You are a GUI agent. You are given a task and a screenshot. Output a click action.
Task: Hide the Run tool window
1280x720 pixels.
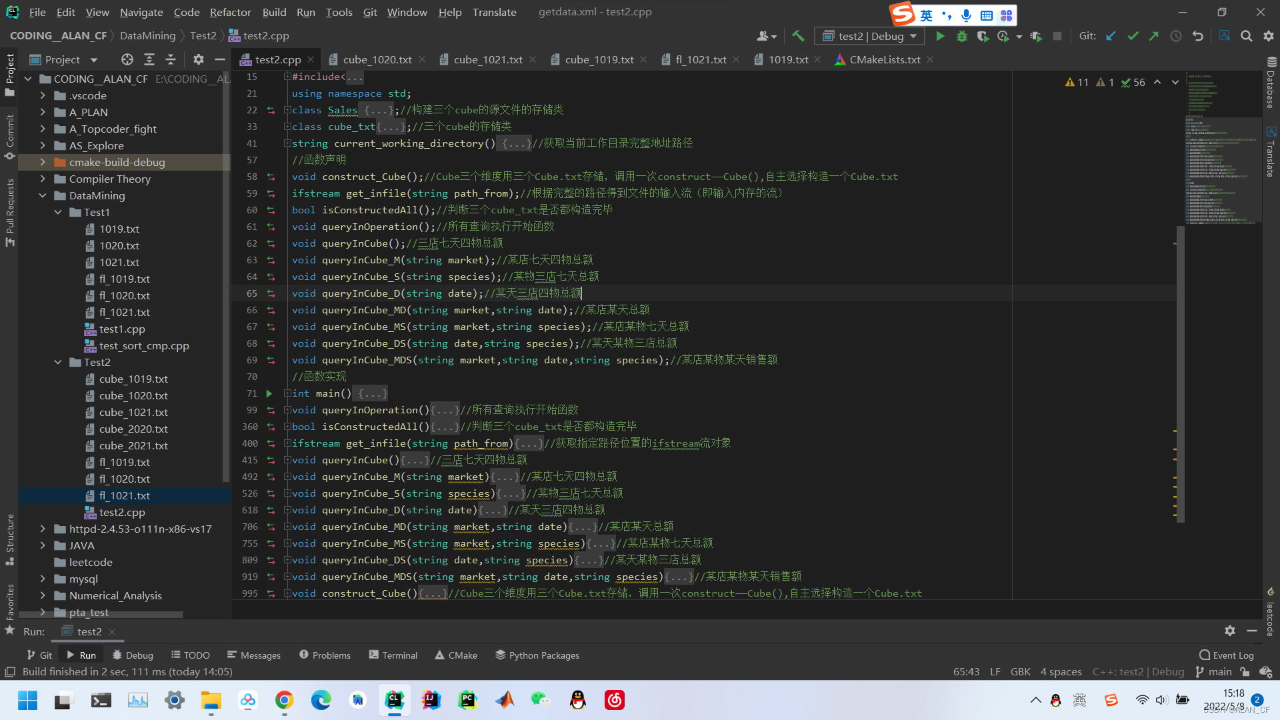point(1252,631)
